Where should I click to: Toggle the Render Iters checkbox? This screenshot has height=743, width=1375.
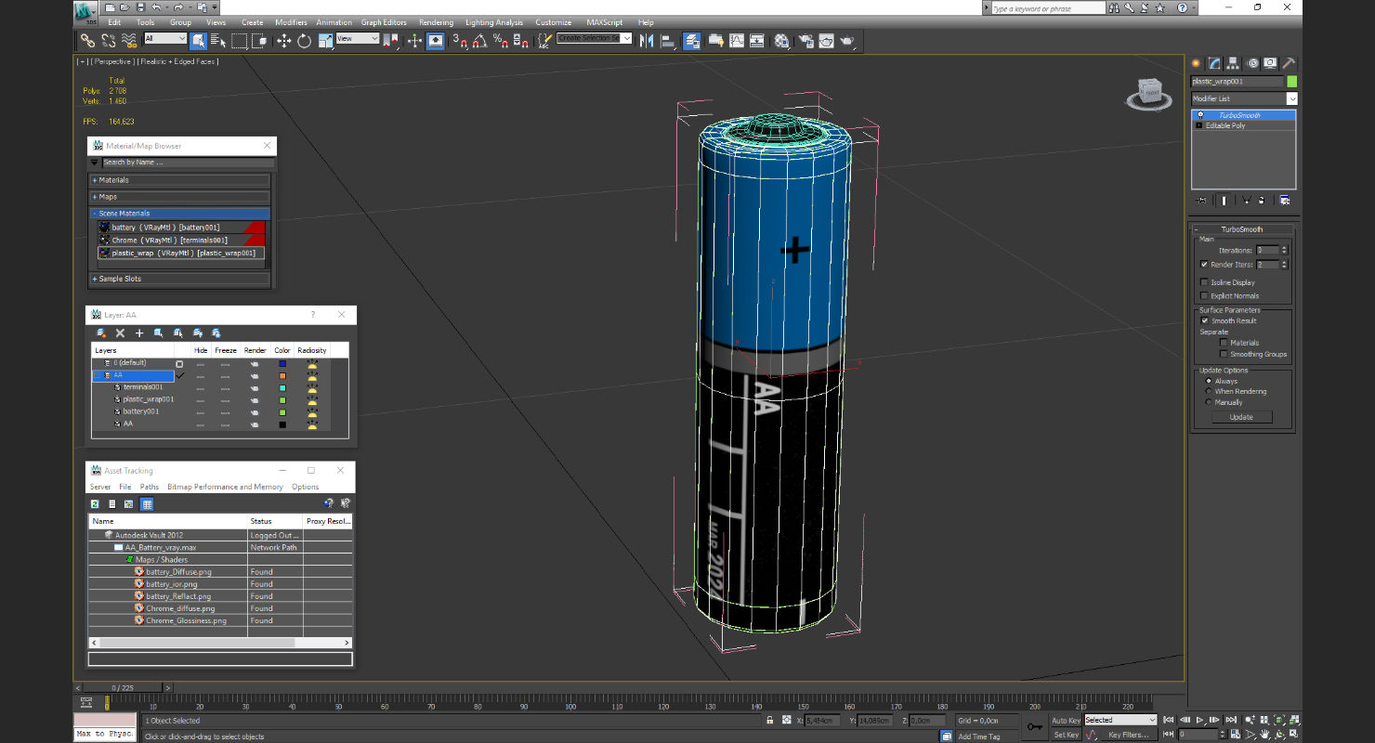coord(1205,265)
